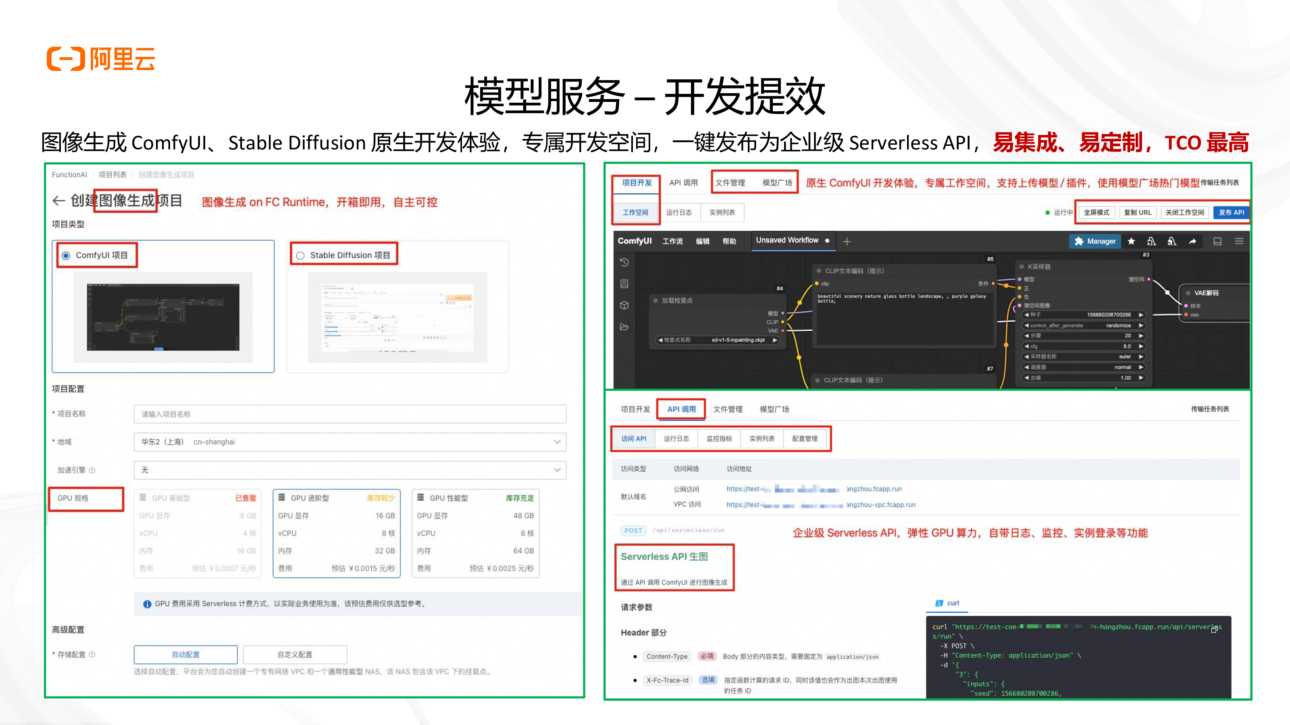Open the node library list icon in sidebar

624,284
